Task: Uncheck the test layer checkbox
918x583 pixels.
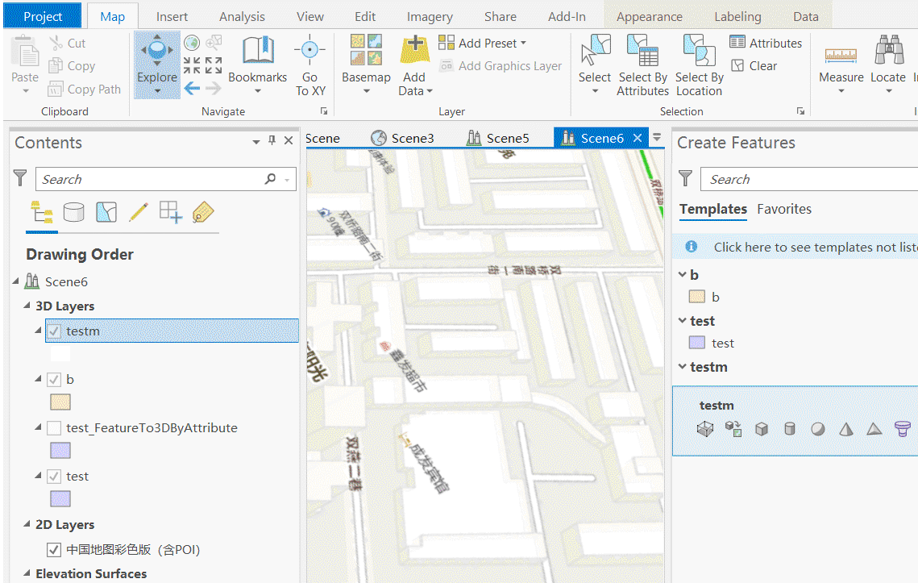Action: click(x=54, y=476)
